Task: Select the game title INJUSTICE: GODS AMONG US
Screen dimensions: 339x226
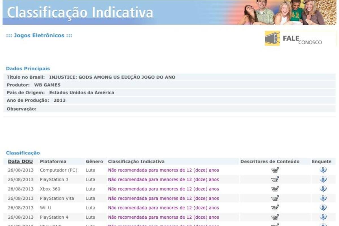Action: click(112, 77)
